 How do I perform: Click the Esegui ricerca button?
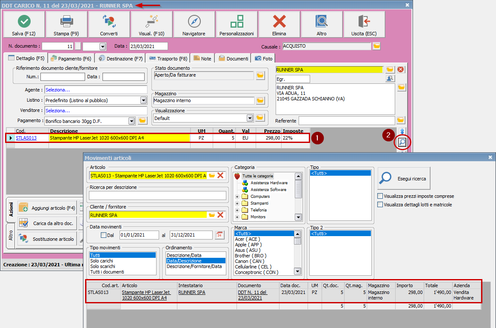tap(404, 178)
